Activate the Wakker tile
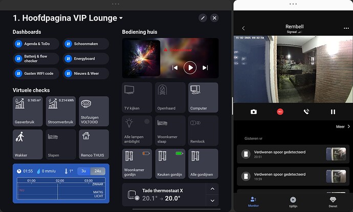The width and height of the screenshot is (353, 212). (x=28, y=144)
